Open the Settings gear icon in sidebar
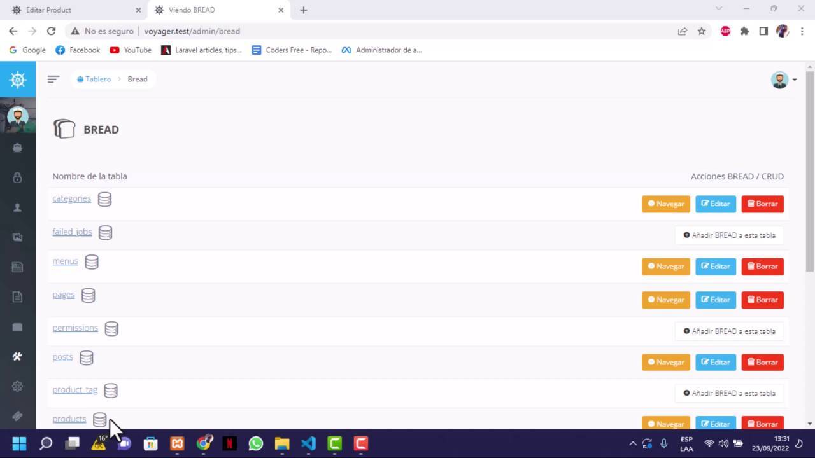This screenshot has width=815, height=458. click(17, 385)
